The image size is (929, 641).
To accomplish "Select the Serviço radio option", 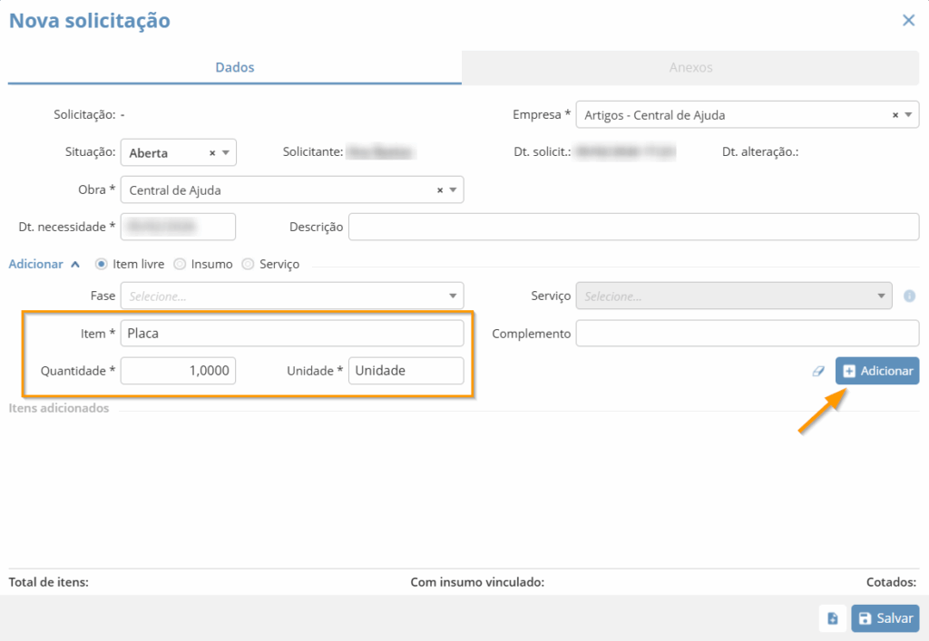I will coord(248,264).
